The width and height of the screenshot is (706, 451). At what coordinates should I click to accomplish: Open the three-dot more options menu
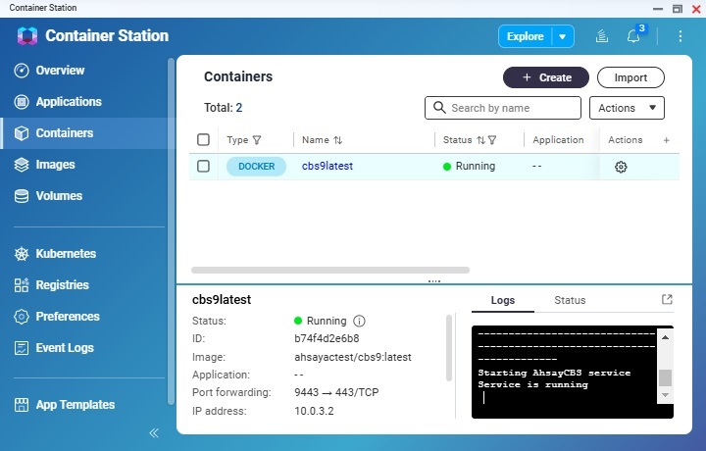click(x=681, y=36)
